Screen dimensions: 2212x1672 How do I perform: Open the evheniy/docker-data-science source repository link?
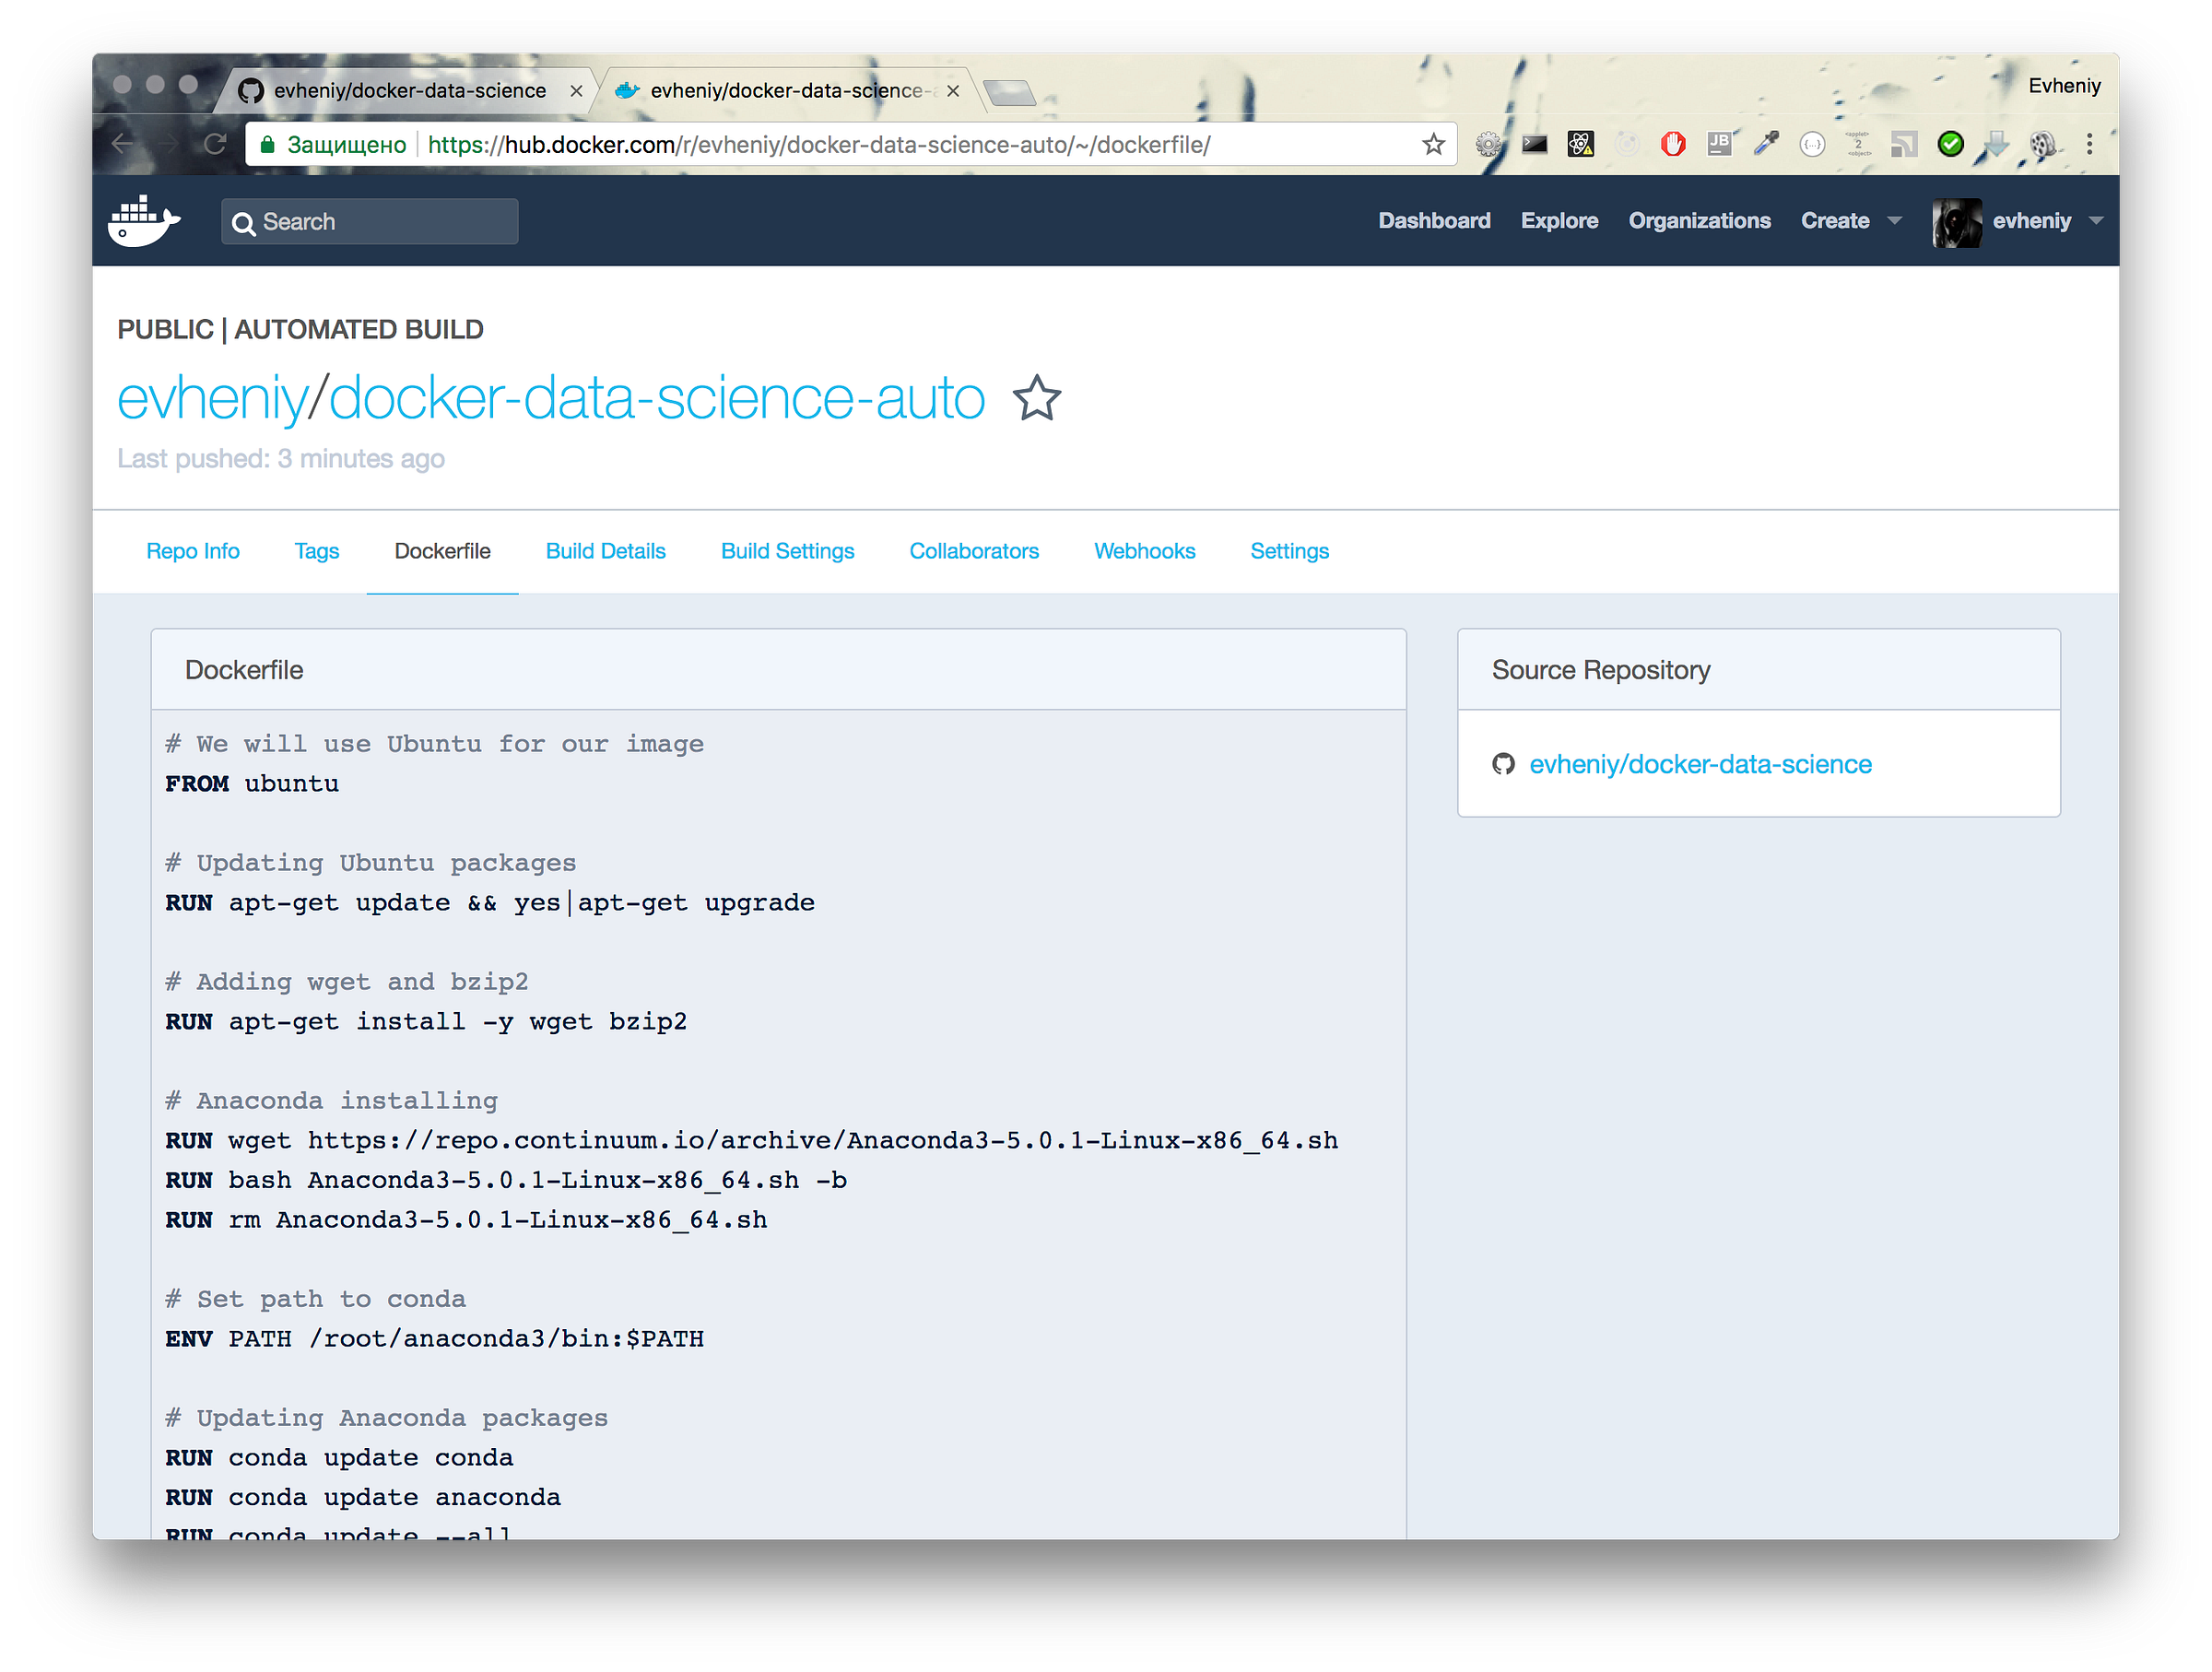click(1700, 764)
